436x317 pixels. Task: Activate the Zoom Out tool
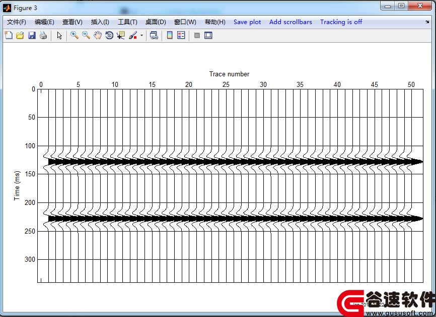click(86, 35)
